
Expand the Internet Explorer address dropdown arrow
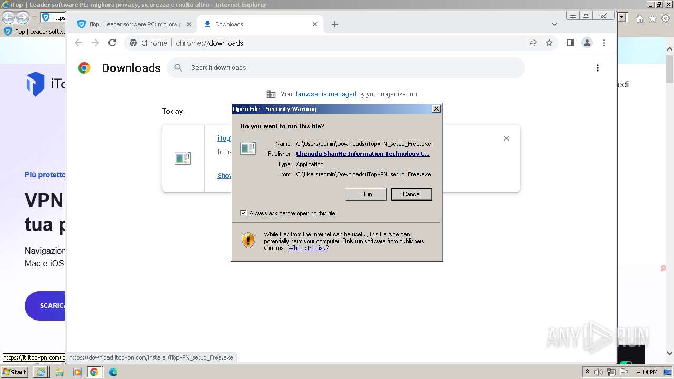pos(622,17)
